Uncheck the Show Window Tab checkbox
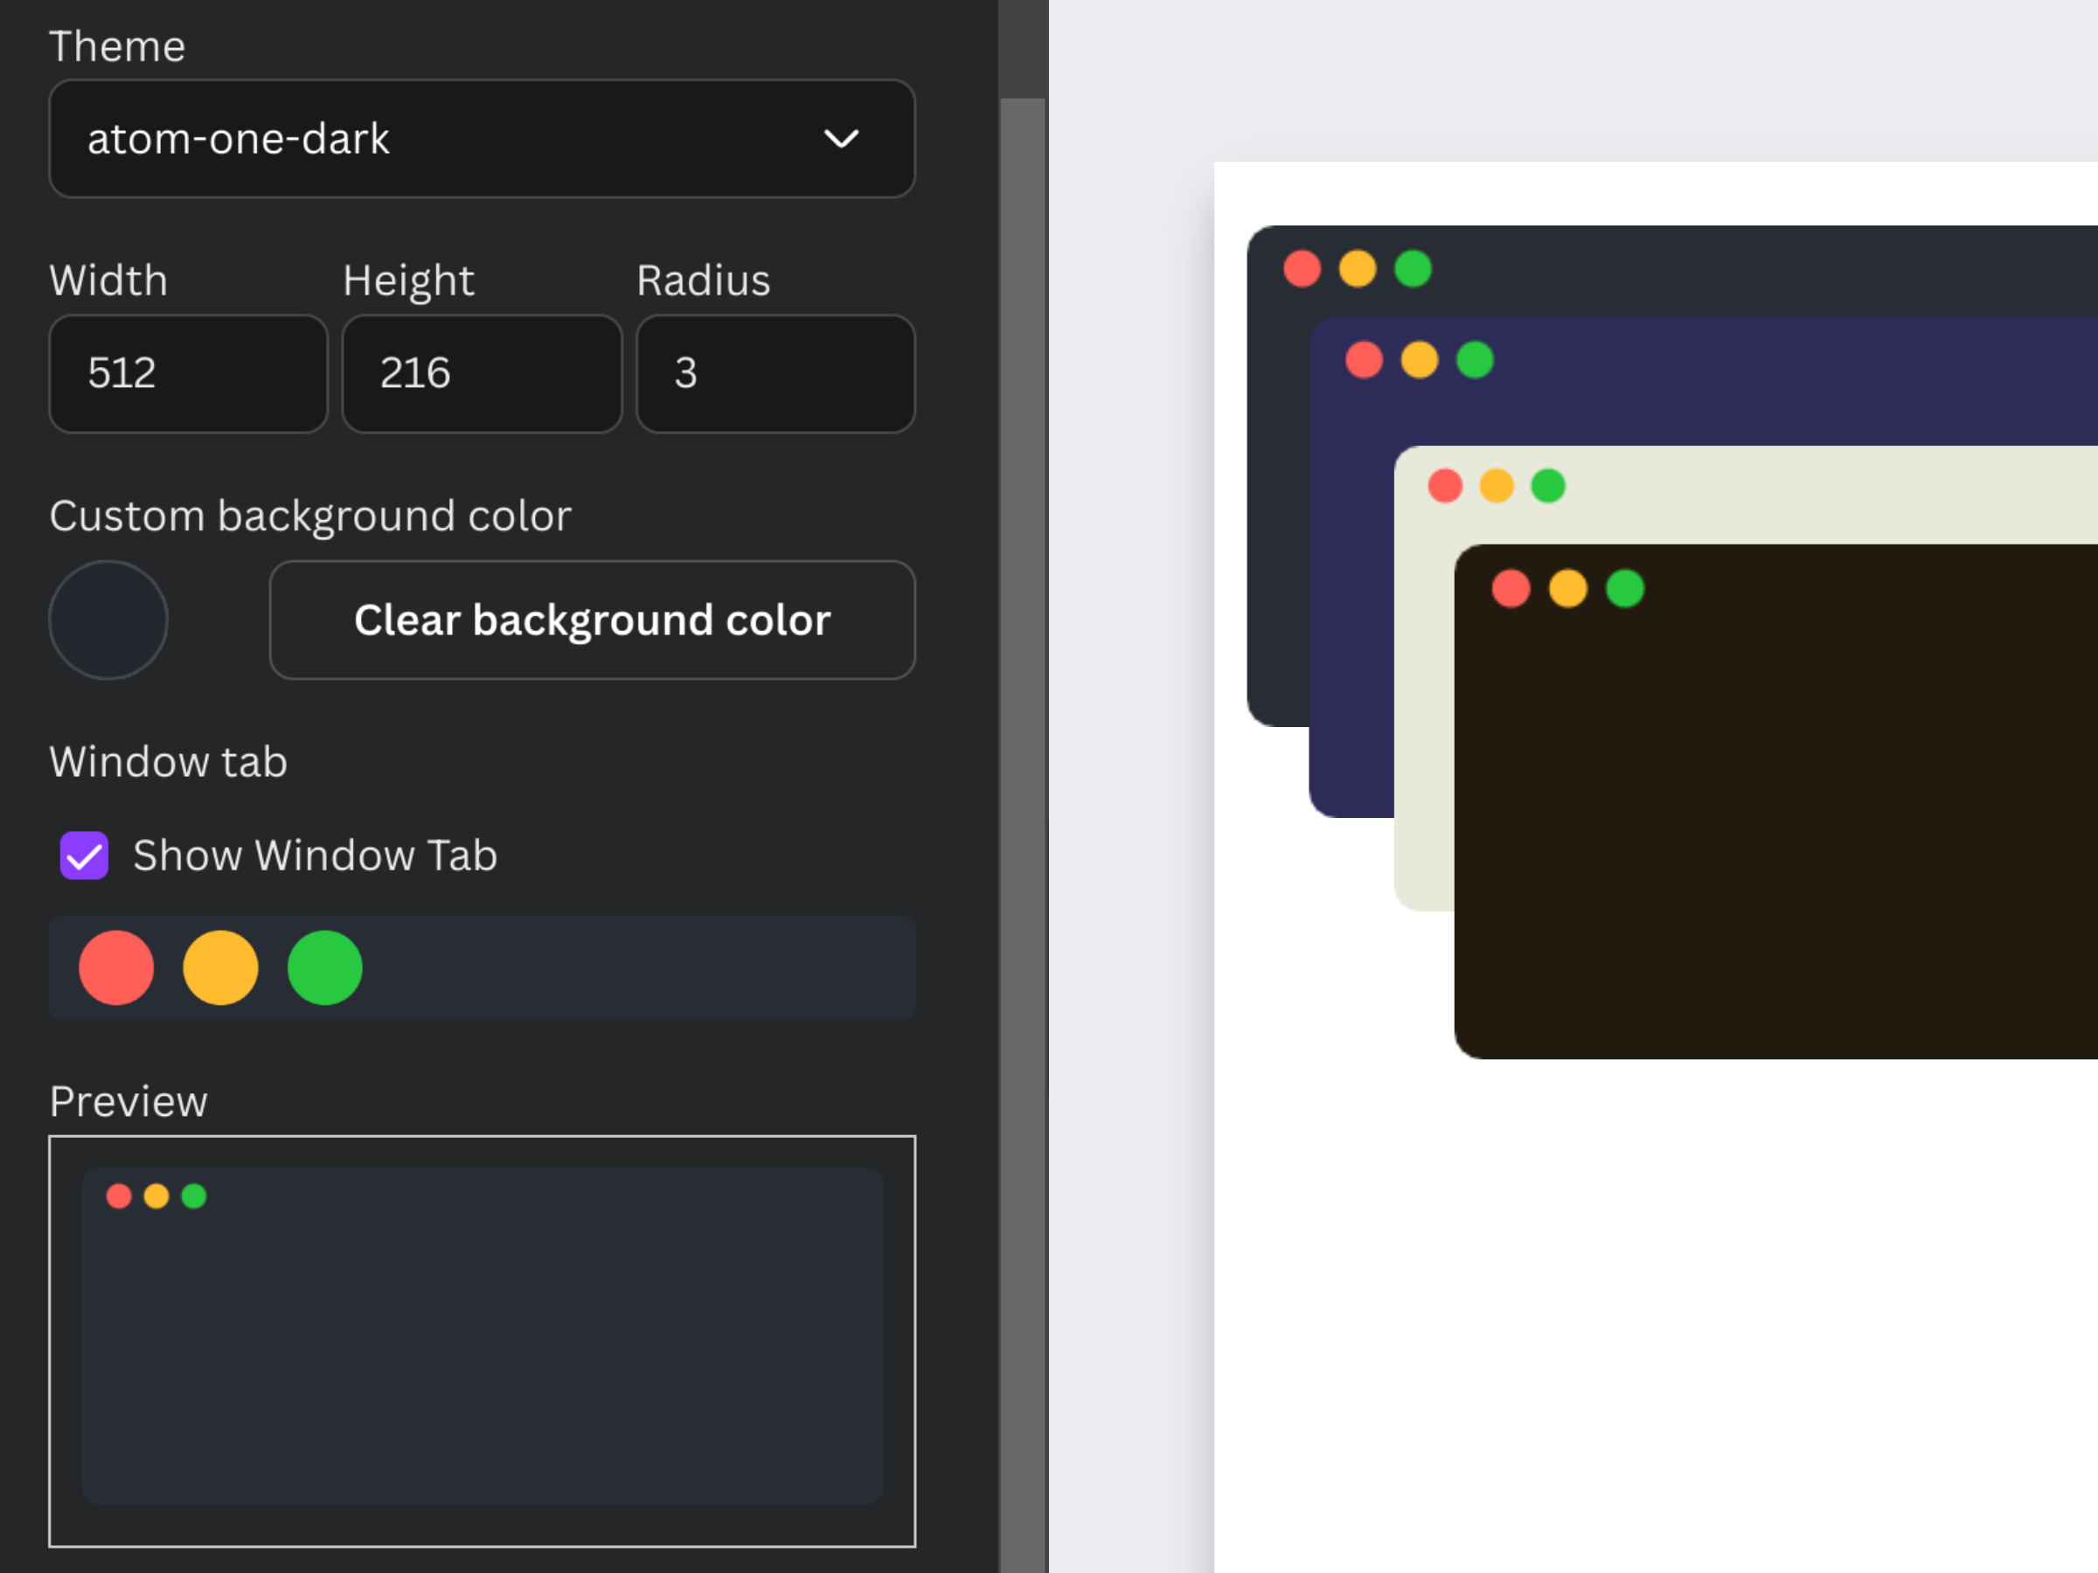2098x1573 pixels. [85, 856]
